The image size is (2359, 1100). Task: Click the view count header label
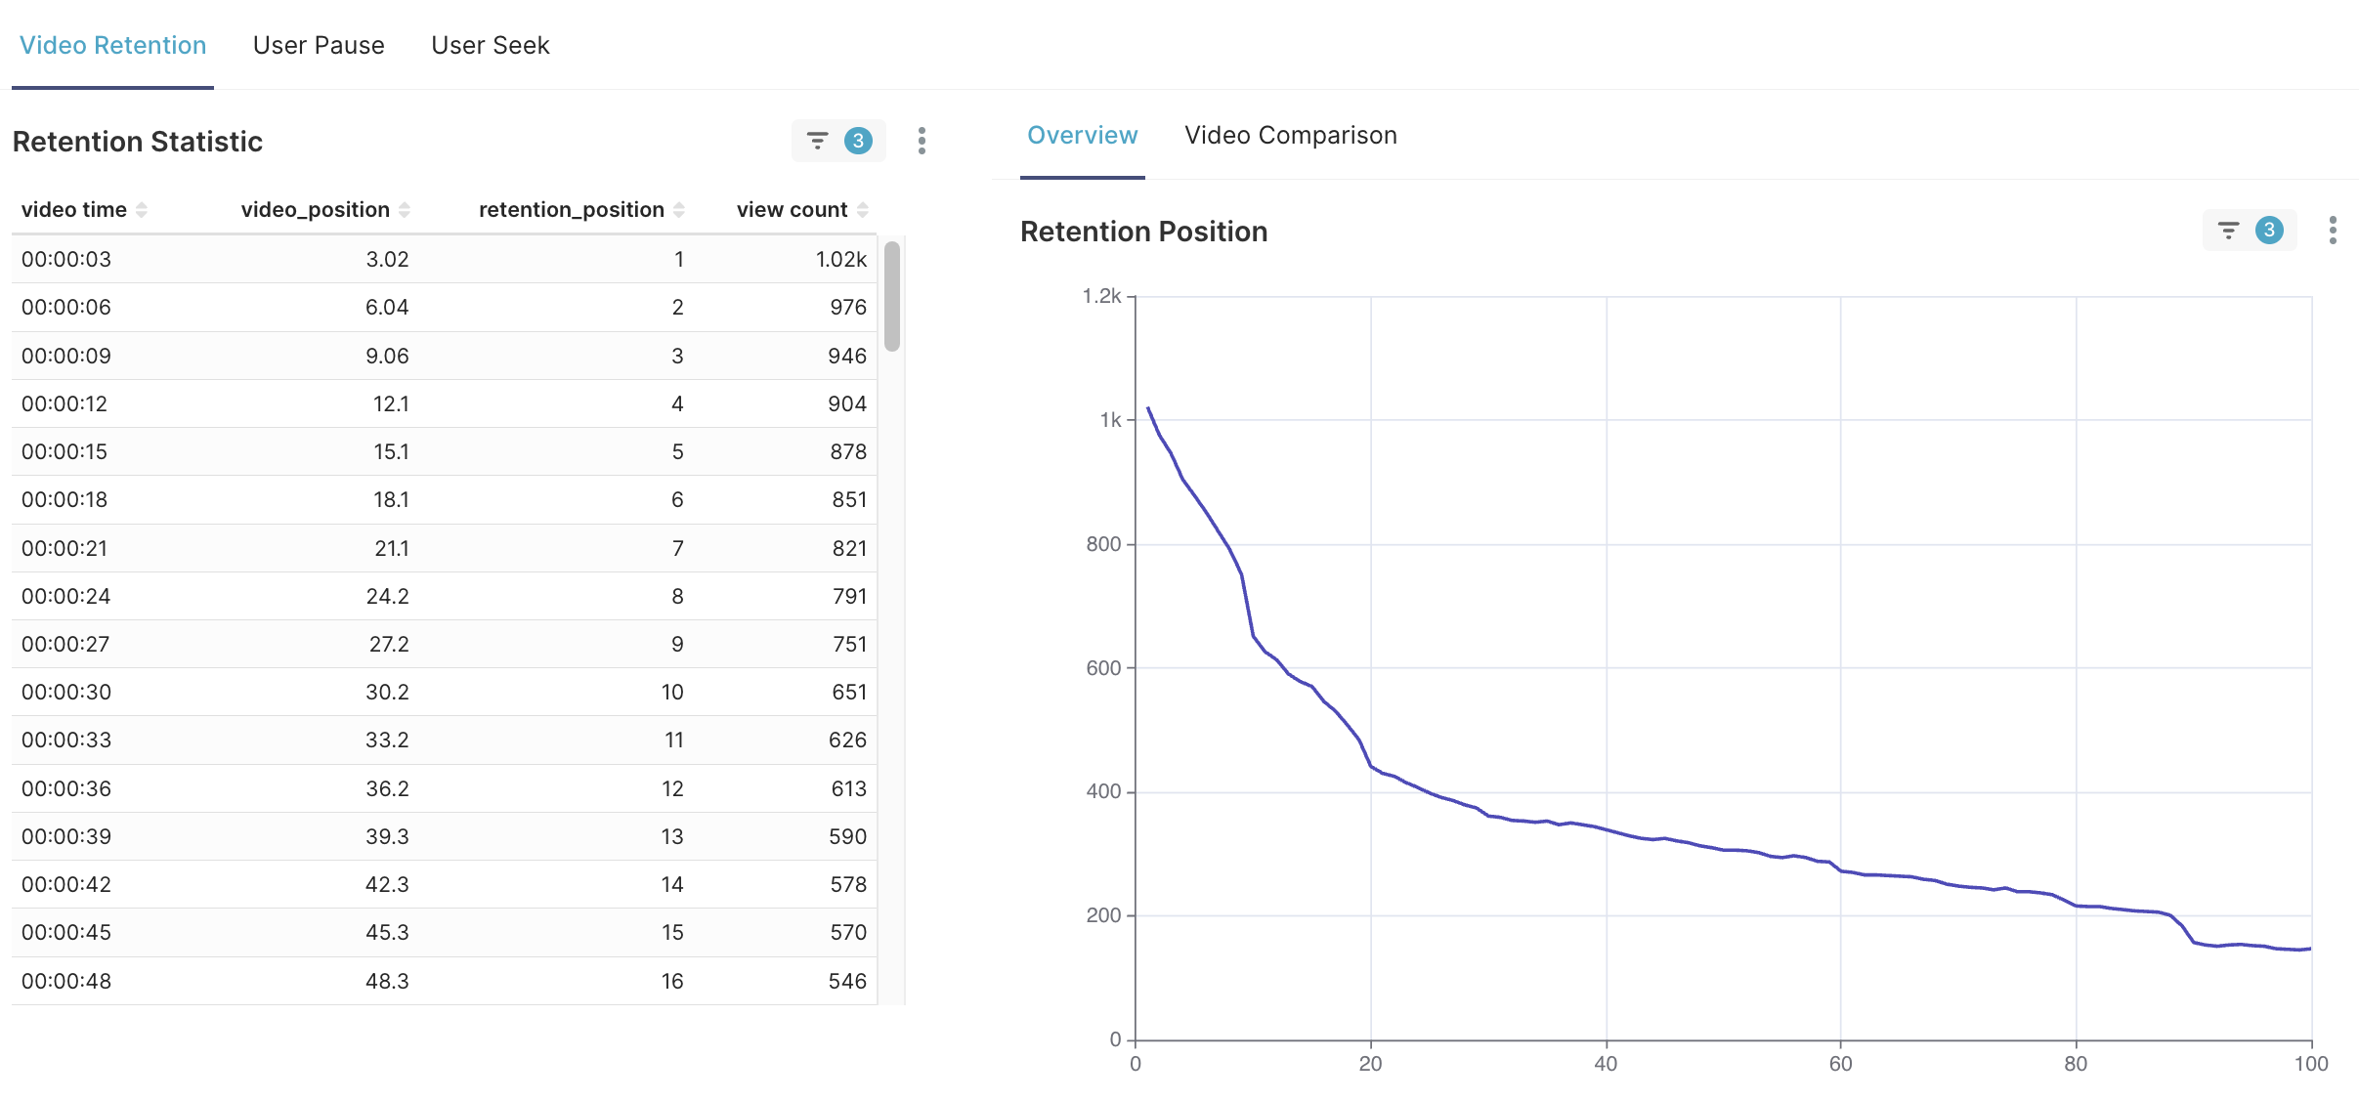point(793,210)
